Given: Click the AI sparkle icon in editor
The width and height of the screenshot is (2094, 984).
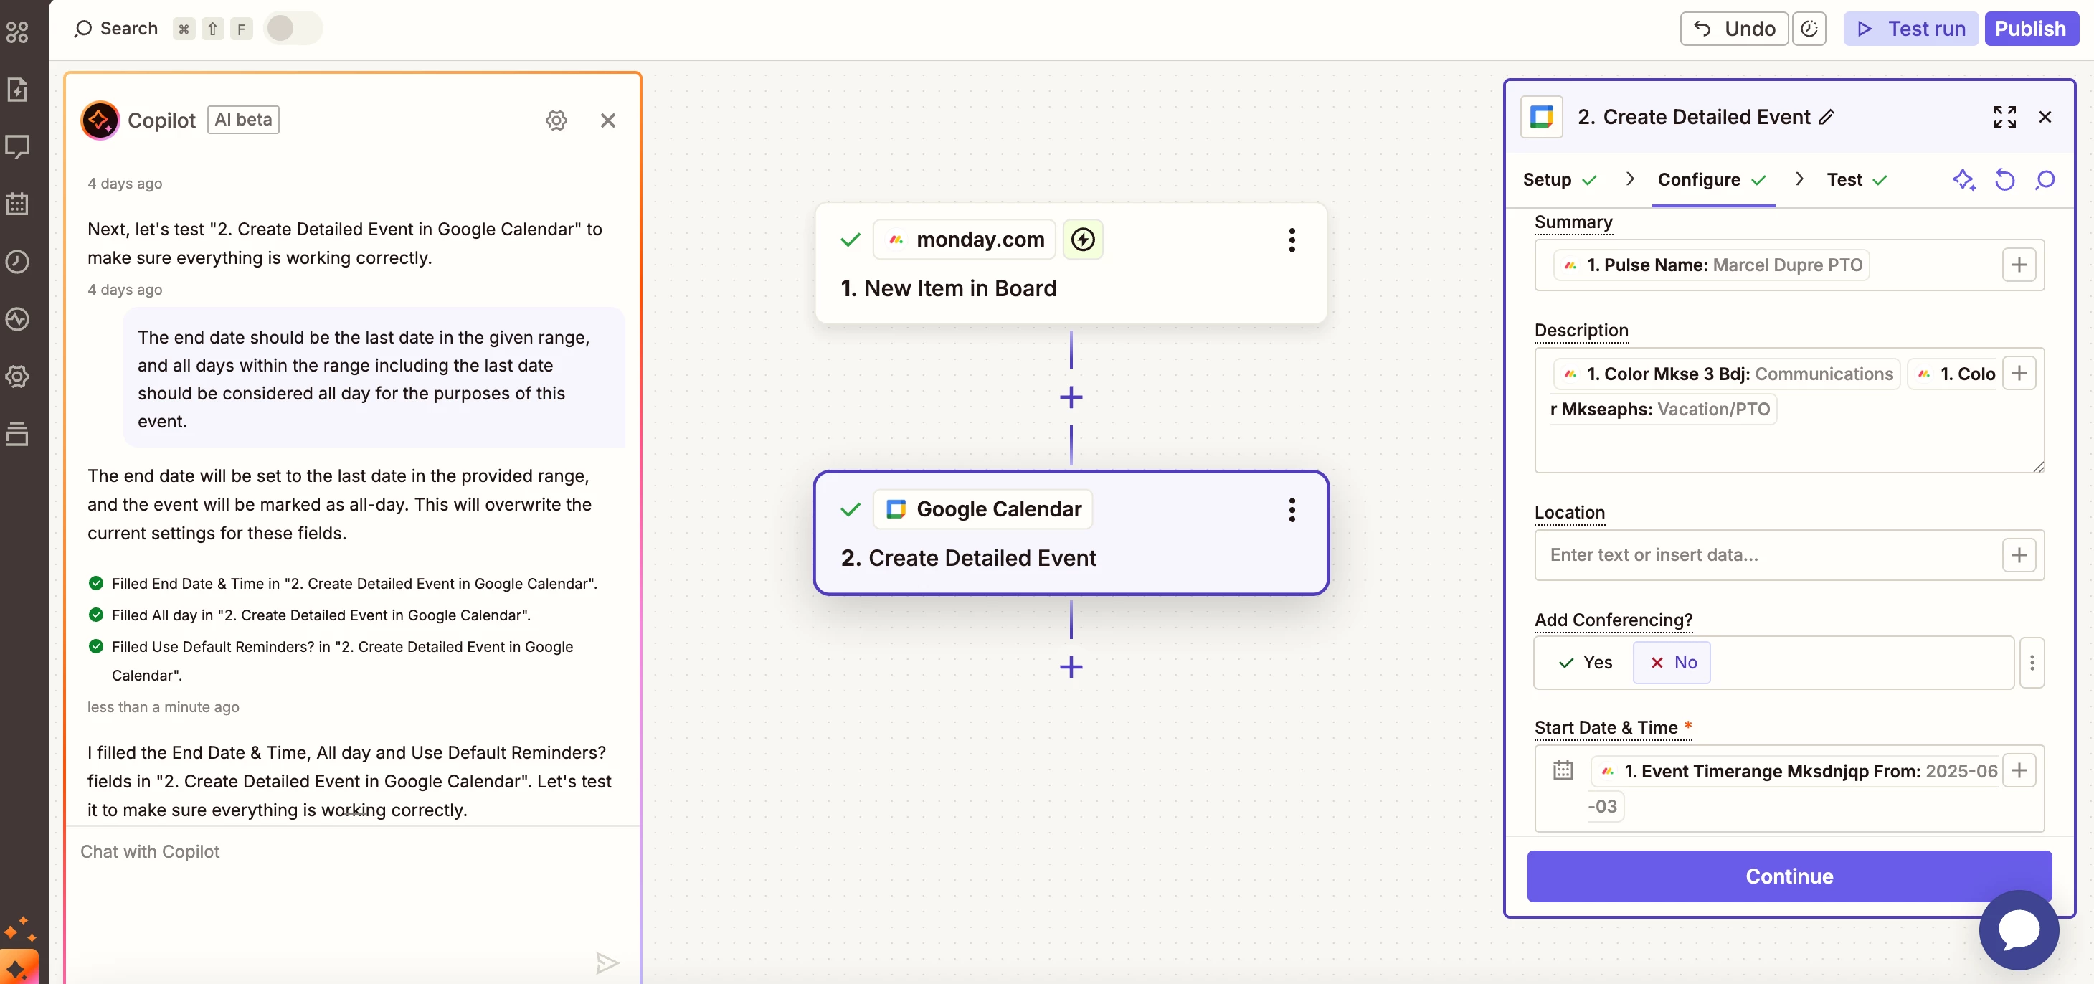Looking at the screenshot, I should pyautogui.click(x=1964, y=180).
